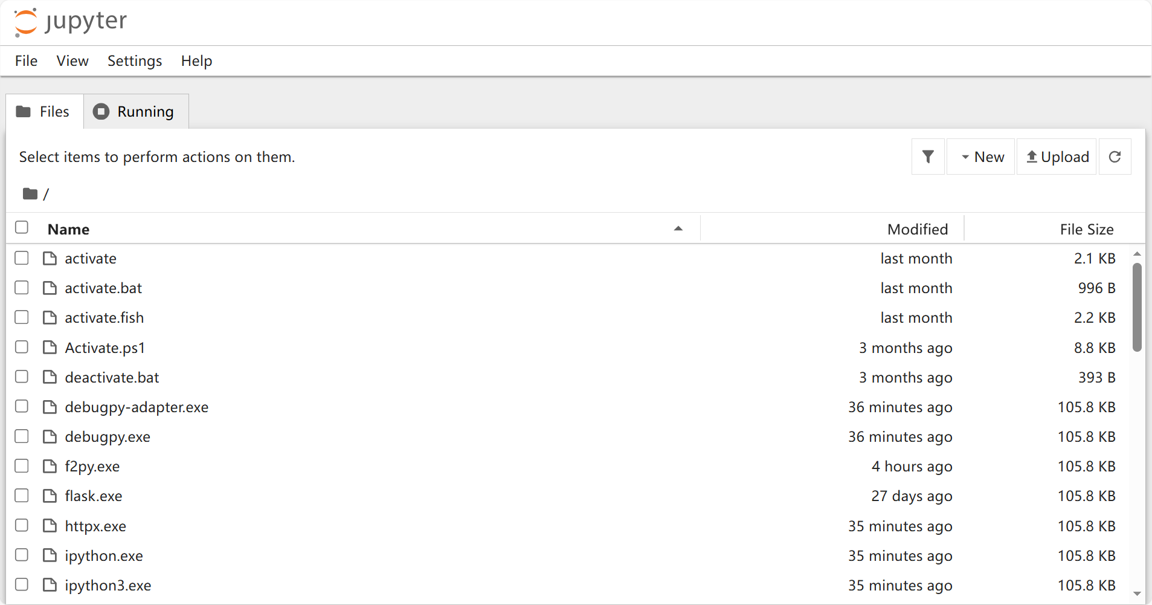1152x605 pixels.
Task: Open the filter files toolbar icon
Action: click(x=928, y=157)
